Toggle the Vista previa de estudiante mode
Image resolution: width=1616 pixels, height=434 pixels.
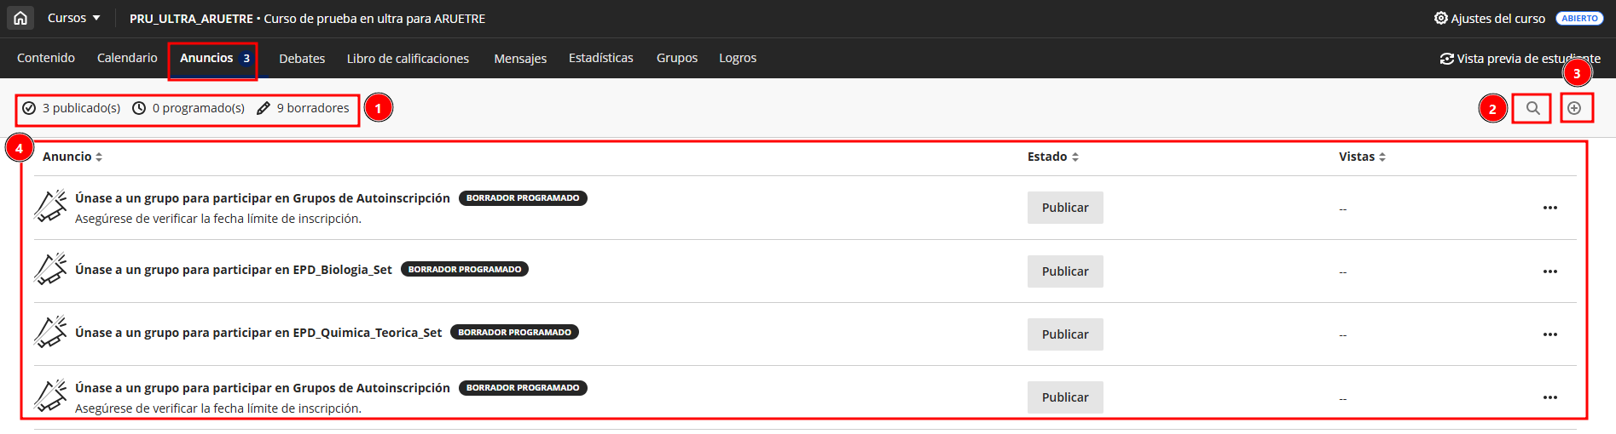pyautogui.click(x=1520, y=59)
